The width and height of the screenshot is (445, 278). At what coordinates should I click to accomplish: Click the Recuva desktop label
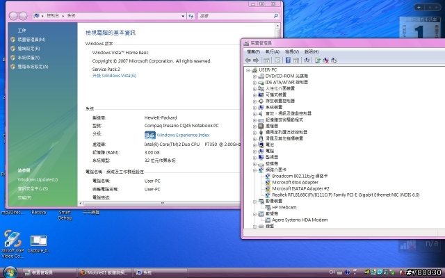click(x=39, y=213)
